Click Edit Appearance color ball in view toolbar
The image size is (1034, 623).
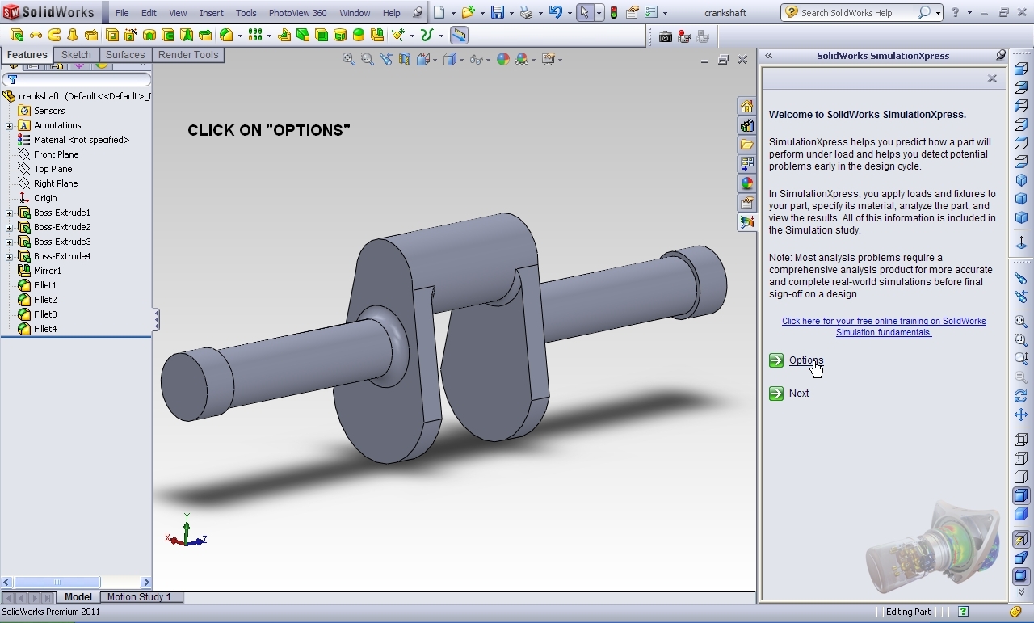[x=503, y=59]
